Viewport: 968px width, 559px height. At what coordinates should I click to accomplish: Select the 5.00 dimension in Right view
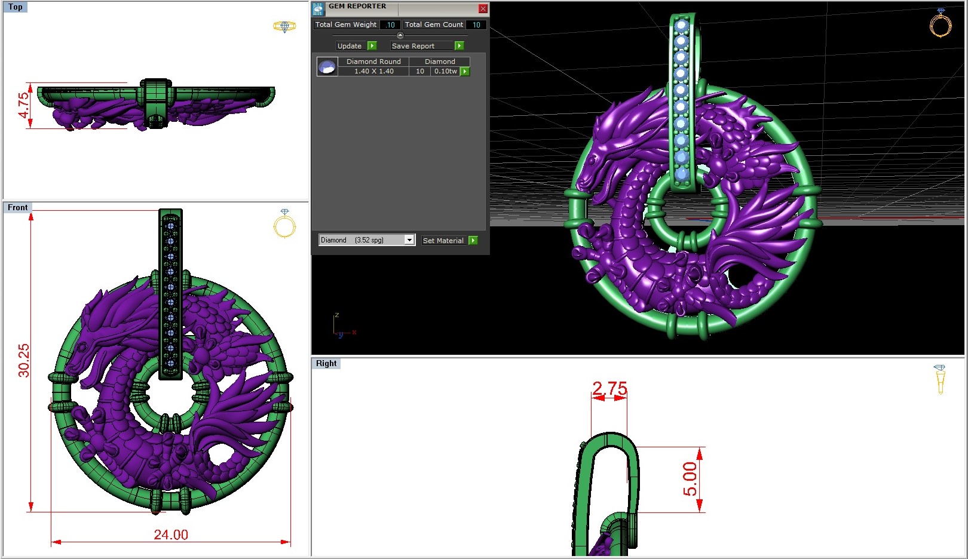(x=690, y=479)
